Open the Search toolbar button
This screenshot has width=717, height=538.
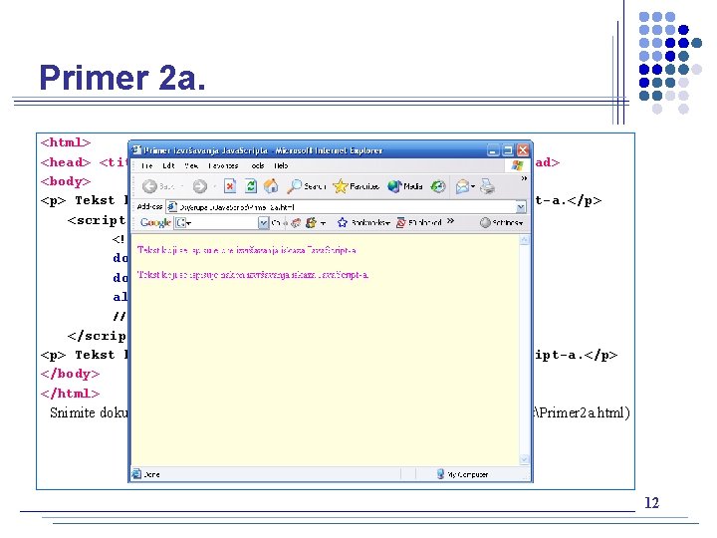pos(307,186)
